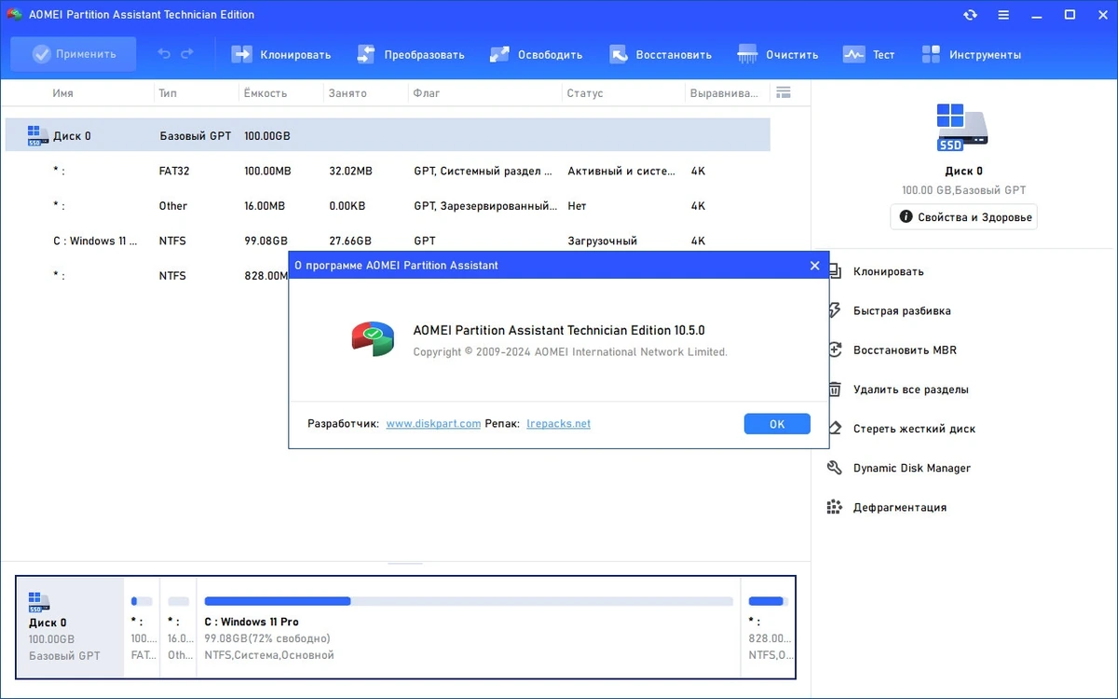Sort by the Имя column header
The height and width of the screenshot is (699, 1118).
[x=63, y=93]
